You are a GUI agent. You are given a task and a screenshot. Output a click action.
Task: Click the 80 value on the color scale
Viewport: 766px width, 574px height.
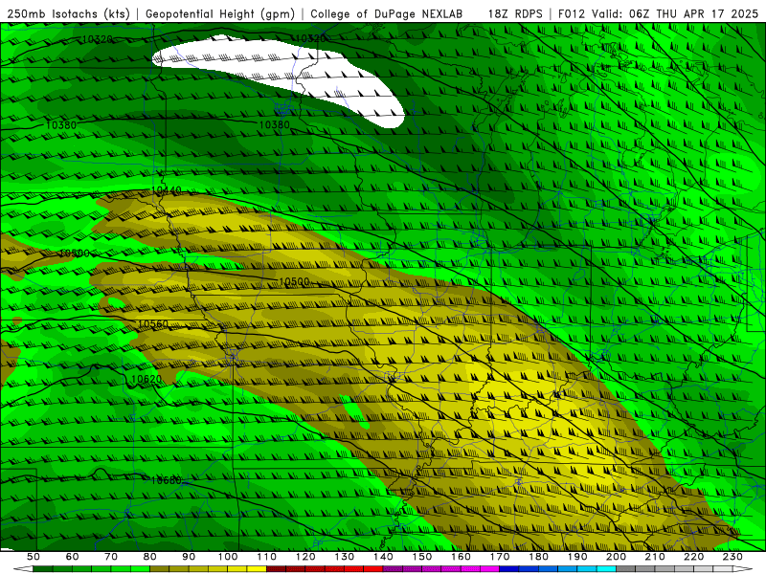(150, 557)
